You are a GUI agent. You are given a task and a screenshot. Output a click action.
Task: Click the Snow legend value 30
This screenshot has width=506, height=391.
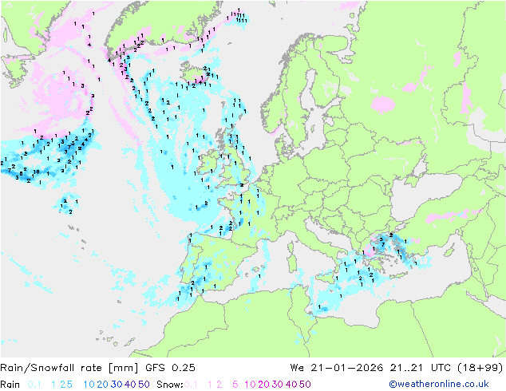coord(278,385)
